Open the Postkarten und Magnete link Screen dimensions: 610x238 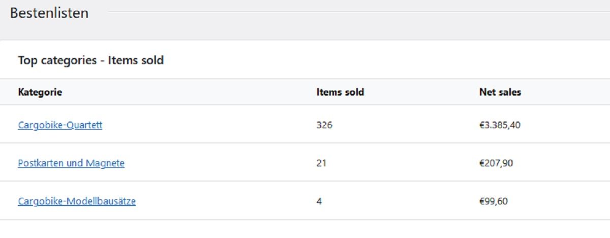(71, 163)
